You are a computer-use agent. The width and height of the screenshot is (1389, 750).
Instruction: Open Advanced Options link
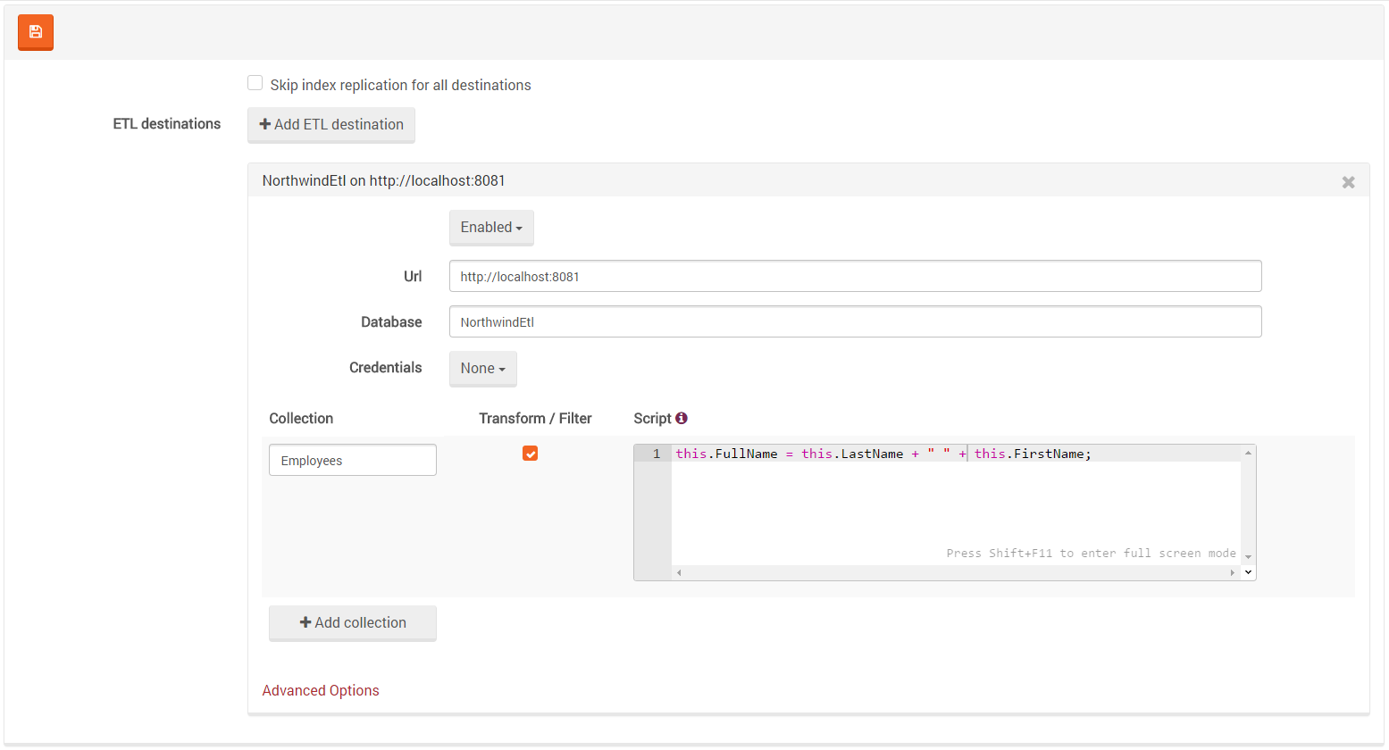click(x=321, y=690)
